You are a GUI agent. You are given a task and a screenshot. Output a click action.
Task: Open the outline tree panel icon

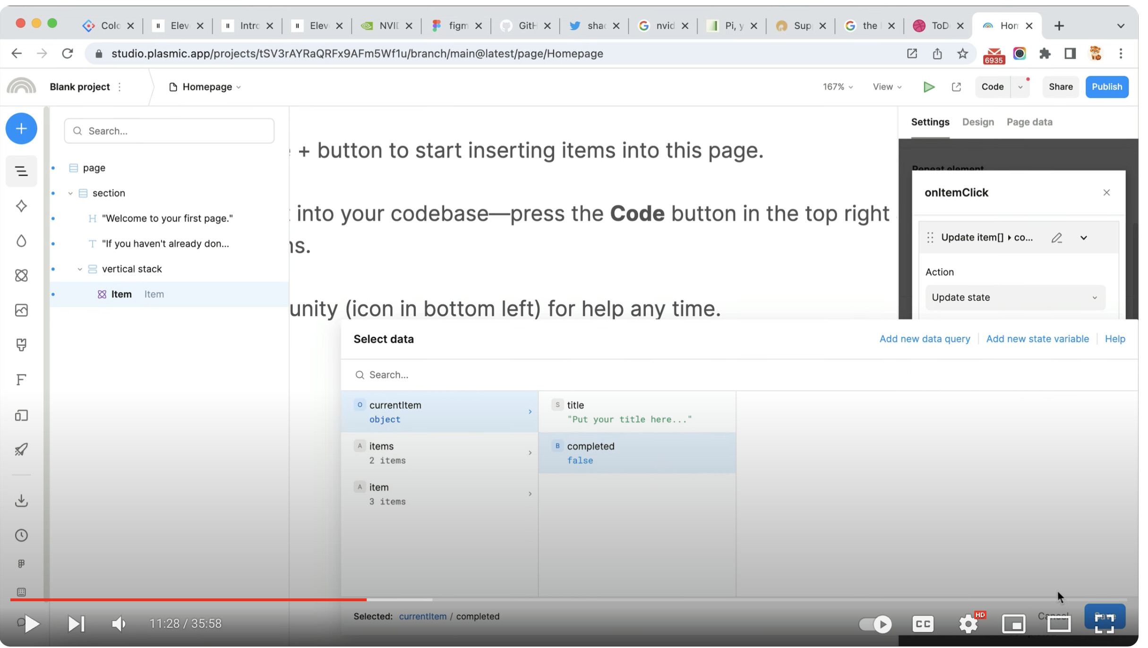21,171
